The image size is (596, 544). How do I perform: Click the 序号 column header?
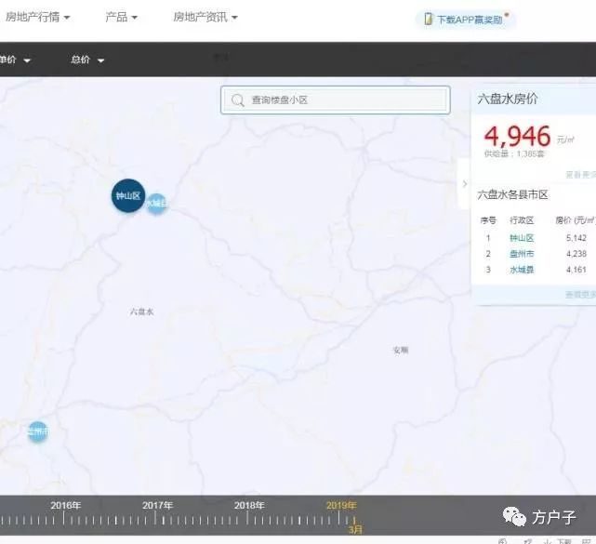coord(488,220)
